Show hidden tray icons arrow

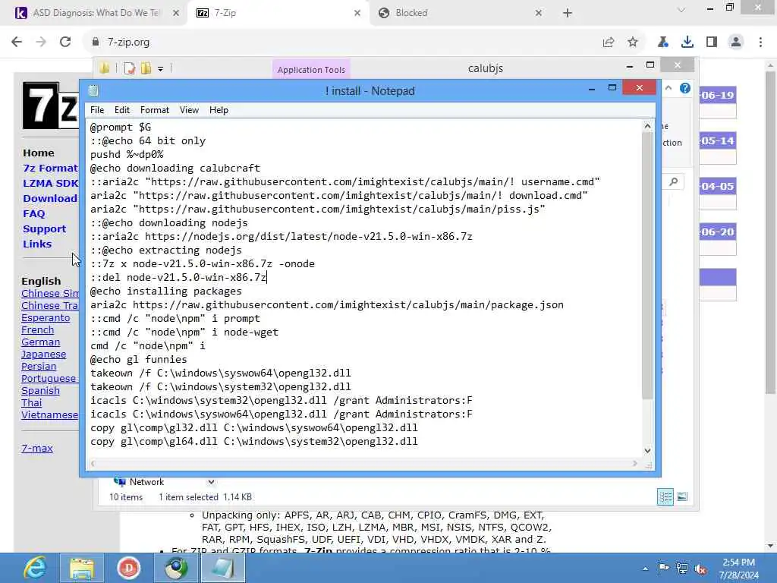click(645, 569)
